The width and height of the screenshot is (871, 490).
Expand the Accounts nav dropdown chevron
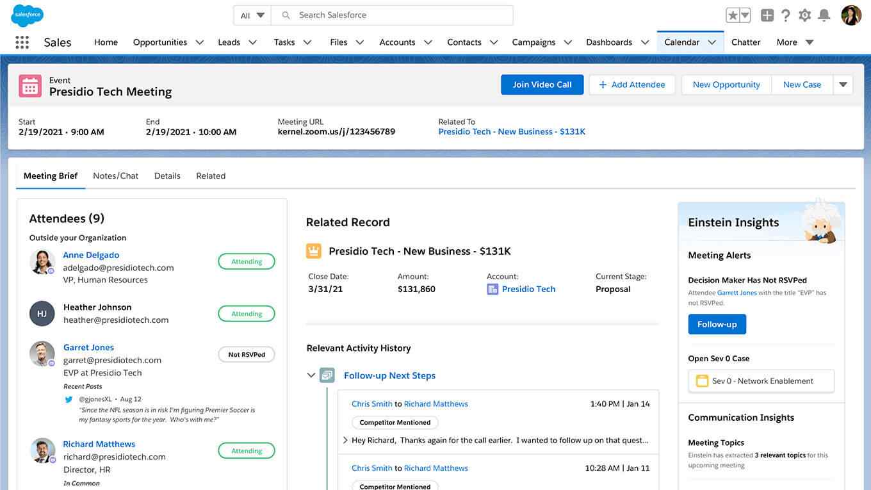[x=428, y=42]
